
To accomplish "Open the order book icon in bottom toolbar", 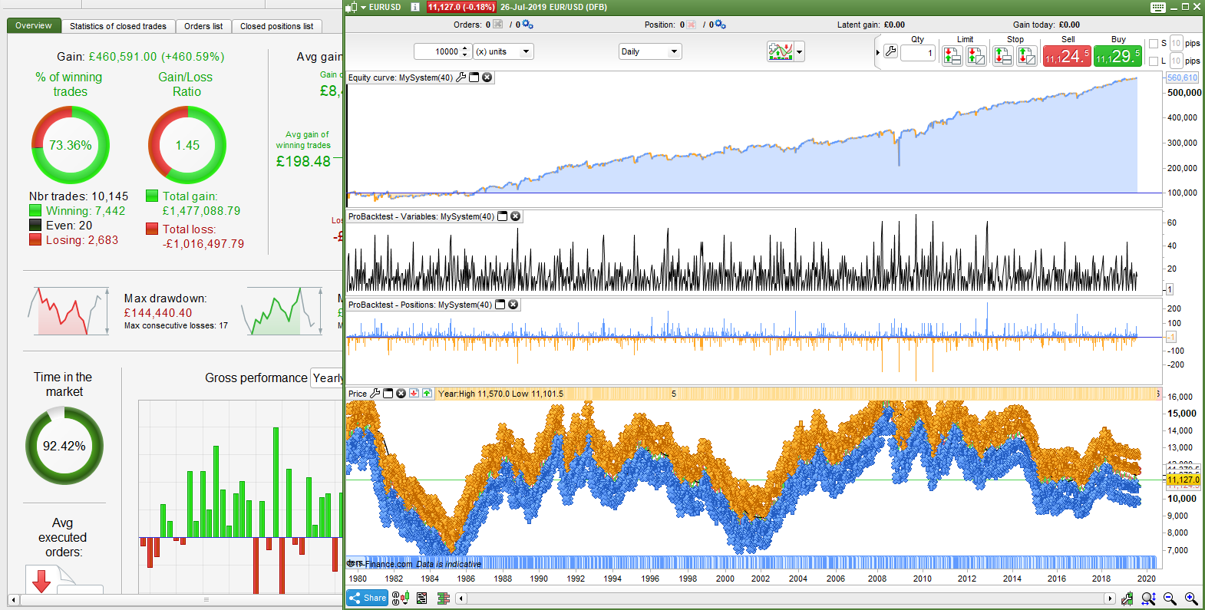I will (443, 598).
